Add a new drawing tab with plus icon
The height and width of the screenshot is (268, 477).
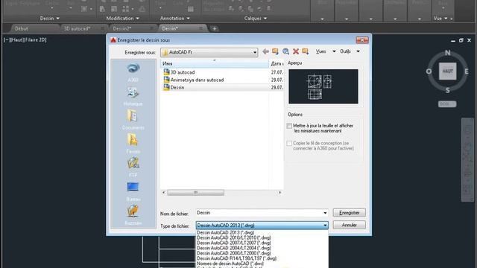pyautogui.click(x=215, y=28)
